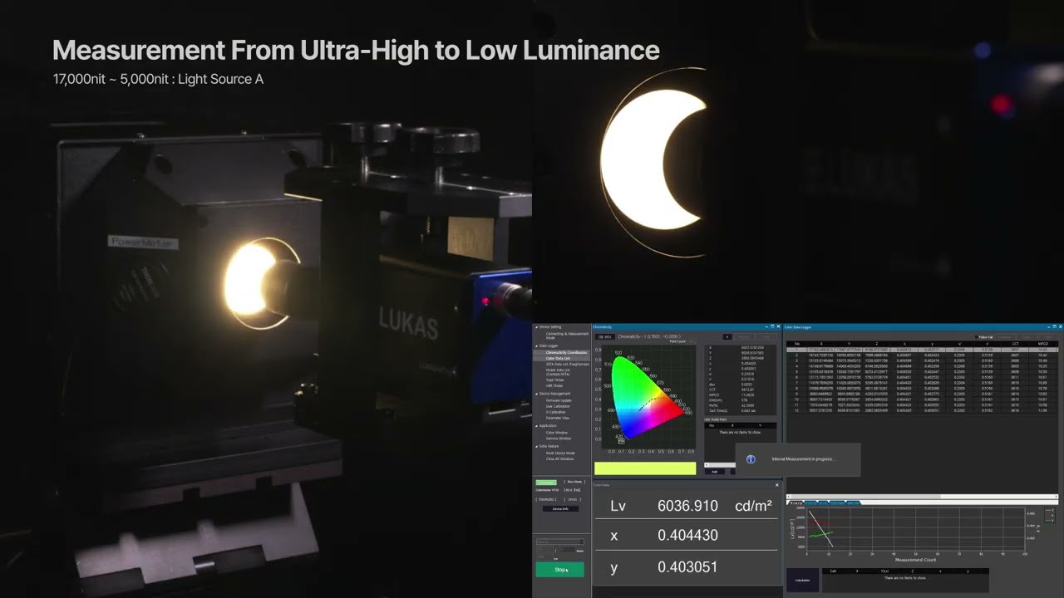
Task: Collapse the Device Setting section
Action: click(x=537, y=327)
